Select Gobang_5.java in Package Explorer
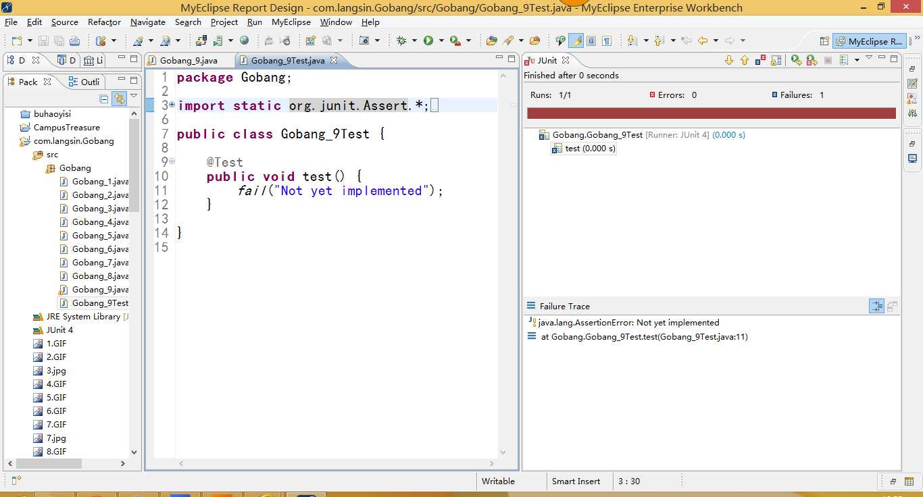923x497 pixels. point(100,236)
